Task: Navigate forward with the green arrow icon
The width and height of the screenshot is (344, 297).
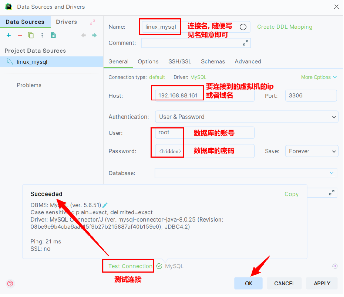Action: 94,35
